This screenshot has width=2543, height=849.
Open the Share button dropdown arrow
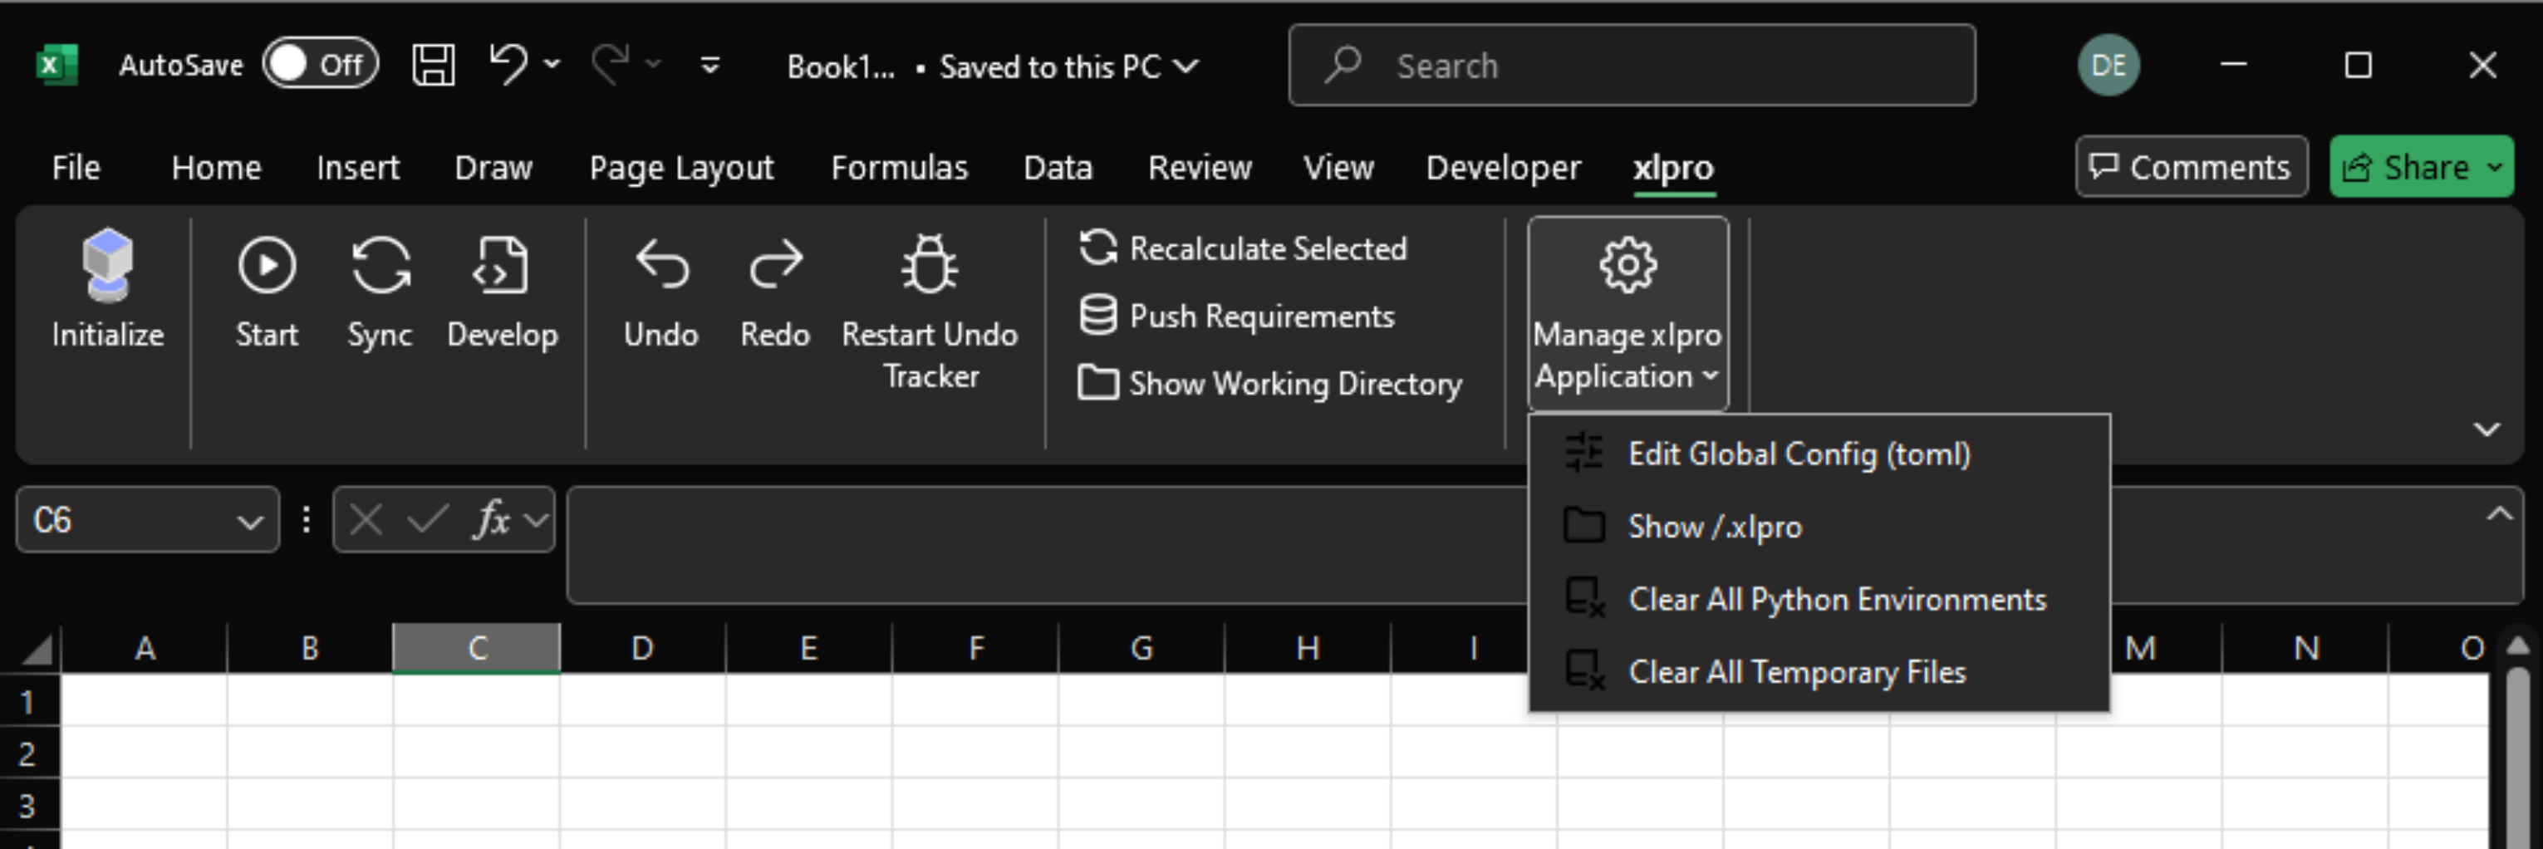click(x=2495, y=167)
